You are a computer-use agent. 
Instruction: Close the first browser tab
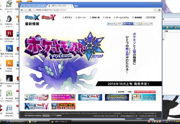click(x=45, y=6)
